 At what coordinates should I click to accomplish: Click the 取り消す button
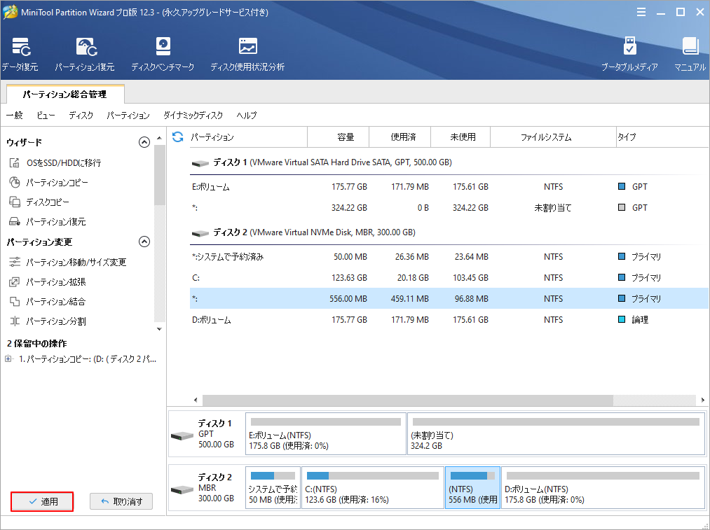pyautogui.click(x=121, y=501)
